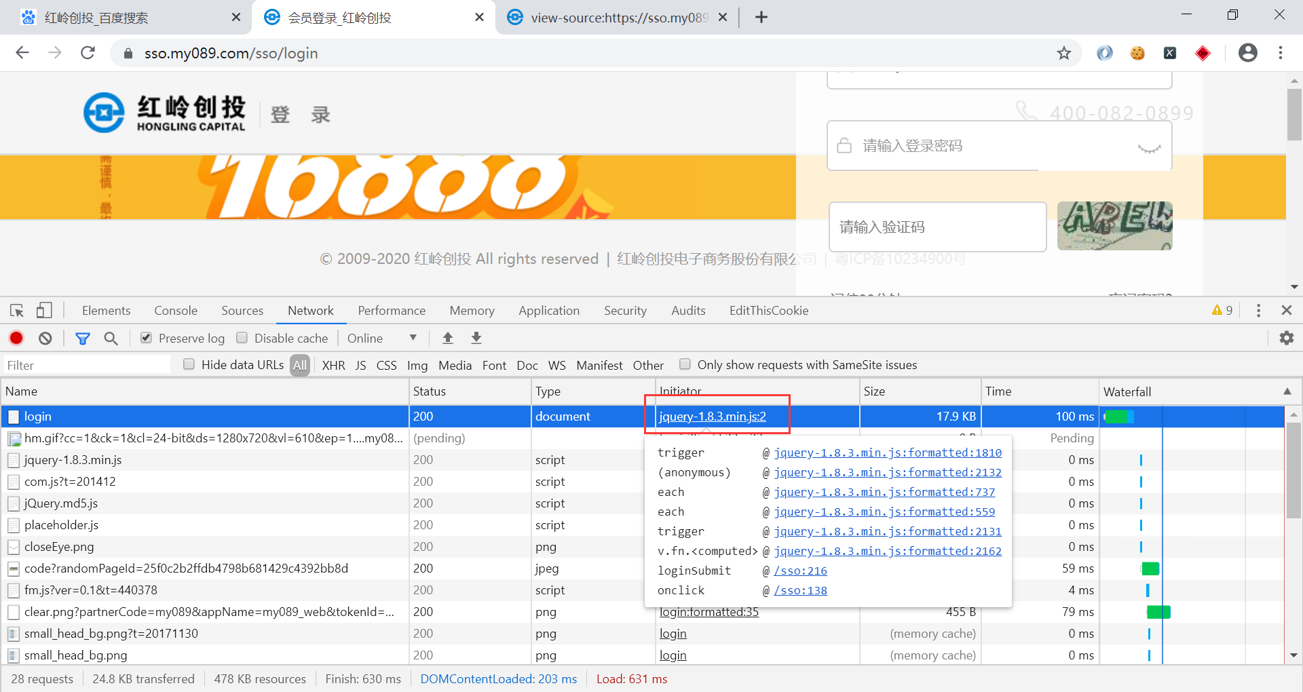Screen dimensions: 1303x692
Task: Open /sso:216 loginSubmit stack link
Action: coord(800,571)
